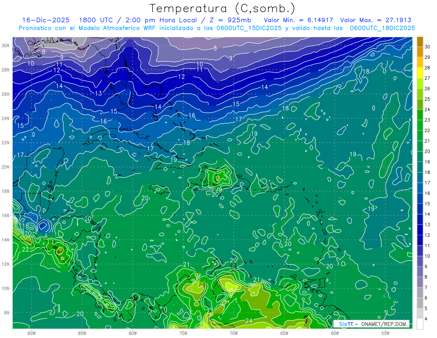Click the "Temperatura (C,somb.)" chart title
The width and height of the screenshot is (437, 338).
(223, 8)
